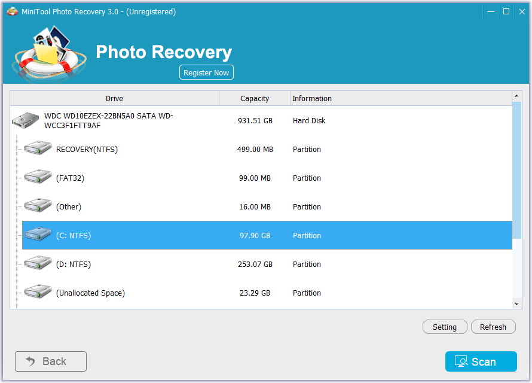Click the WDC hard disk drive icon
This screenshot has height=383, width=532.
click(26, 120)
